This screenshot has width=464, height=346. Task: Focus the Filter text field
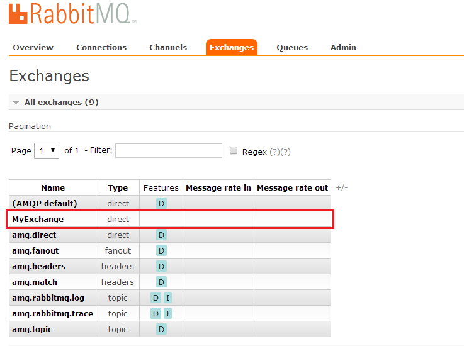[x=169, y=151]
